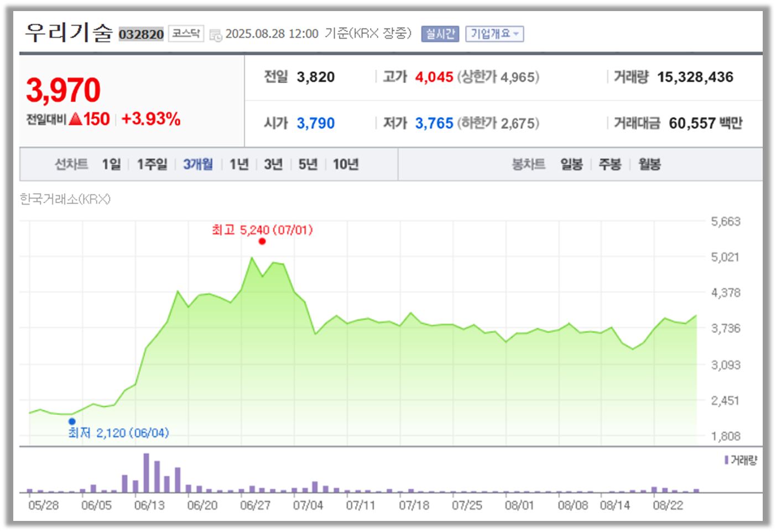Select the 5년 line chart tab
This screenshot has width=776, height=532.
[x=308, y=164]
